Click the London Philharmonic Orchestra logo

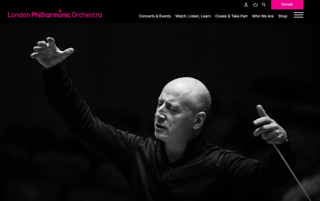55,14
